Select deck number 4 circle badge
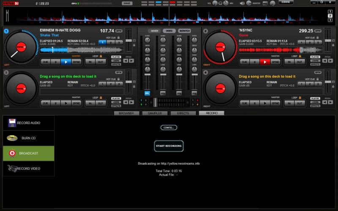Image resolution: width=338 pixels, height=211 pixels. point(205,73)
